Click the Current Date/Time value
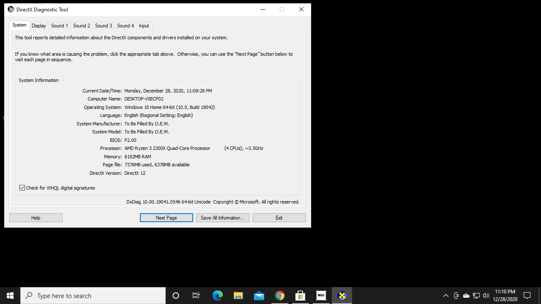The height and width of the screenshot is (304, 541). point(168,91)
